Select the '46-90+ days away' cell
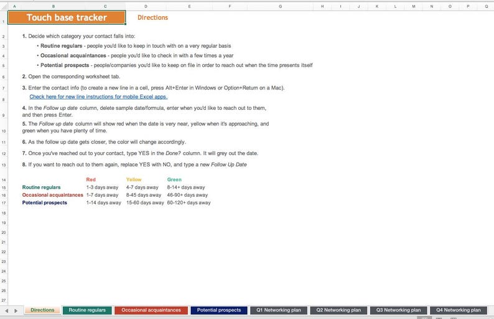Image resolution: width=494 pixels, height=319 pixels. click(187, 195)
